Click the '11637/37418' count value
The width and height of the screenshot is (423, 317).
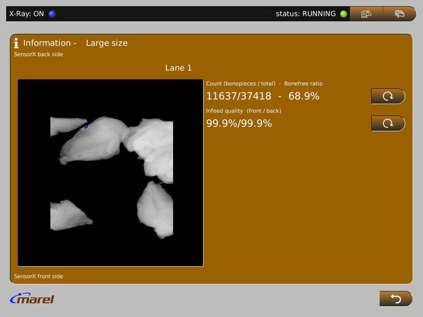tap(239, 97)
